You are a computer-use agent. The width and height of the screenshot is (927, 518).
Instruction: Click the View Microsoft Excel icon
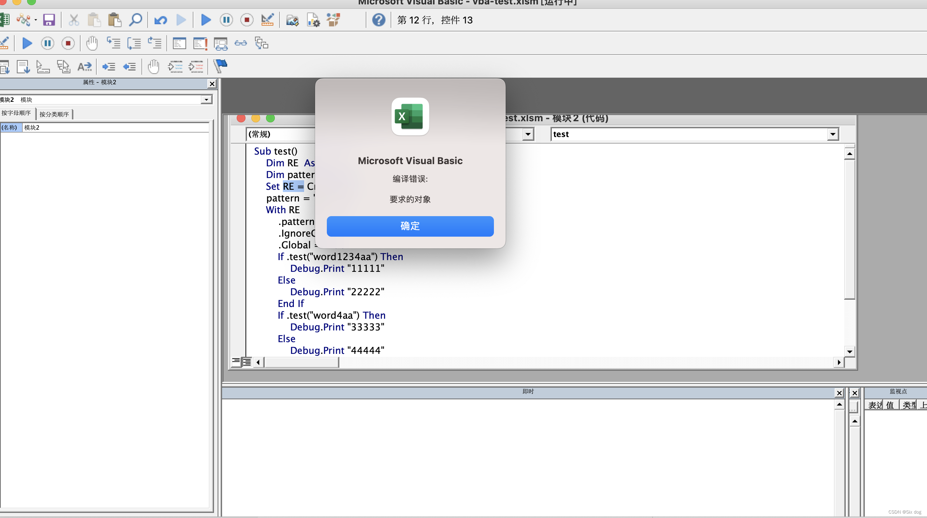[4, 20]
